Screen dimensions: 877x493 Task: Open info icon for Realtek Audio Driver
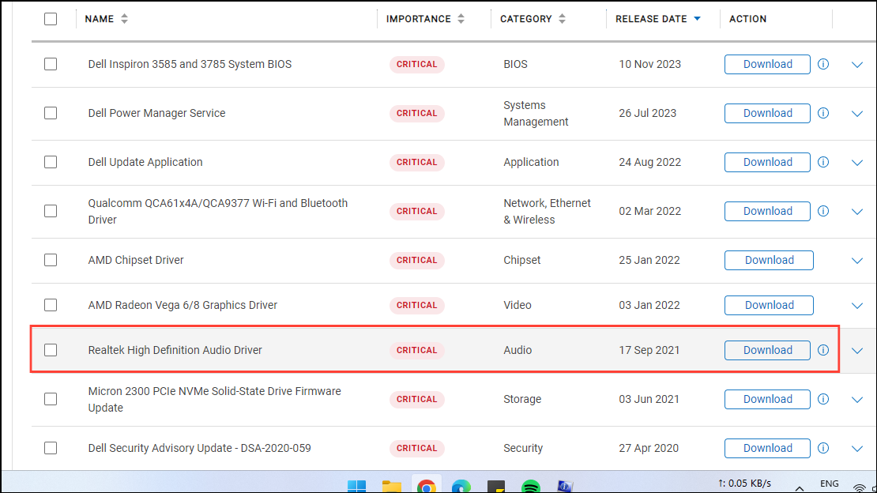click(x=823, y=350)
